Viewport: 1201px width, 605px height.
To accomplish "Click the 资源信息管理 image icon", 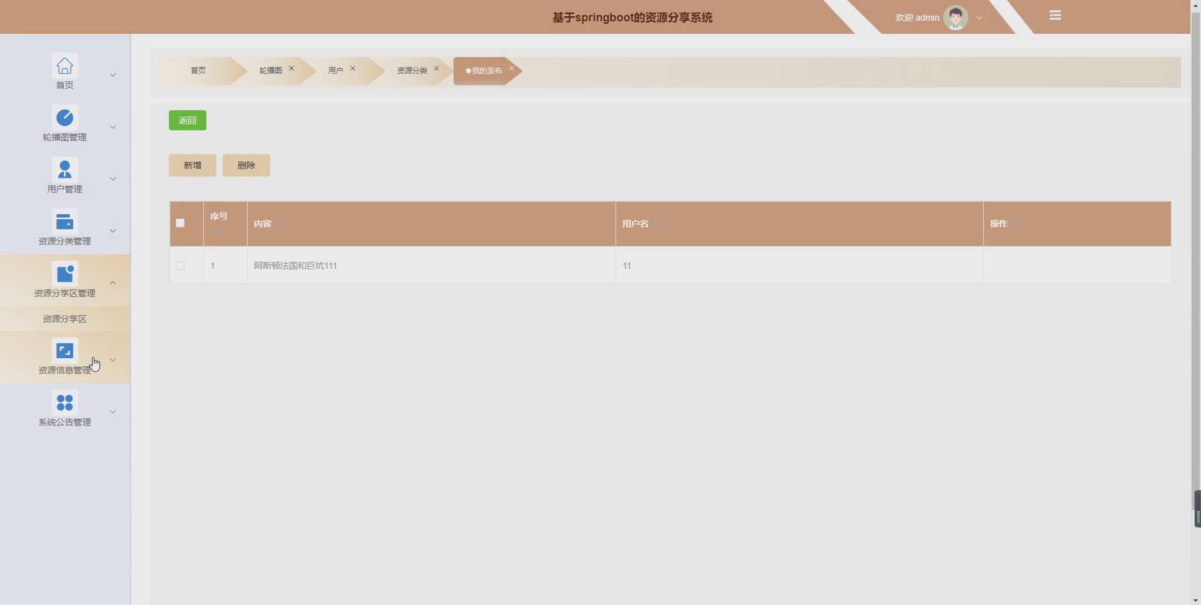I will (x=64, y=350).
